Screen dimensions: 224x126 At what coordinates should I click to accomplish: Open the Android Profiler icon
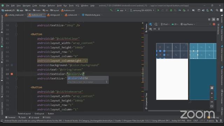pos(180,10)
